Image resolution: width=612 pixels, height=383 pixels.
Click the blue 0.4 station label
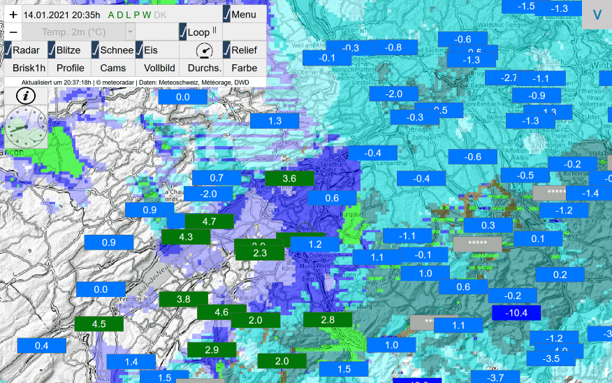(42, 345)
